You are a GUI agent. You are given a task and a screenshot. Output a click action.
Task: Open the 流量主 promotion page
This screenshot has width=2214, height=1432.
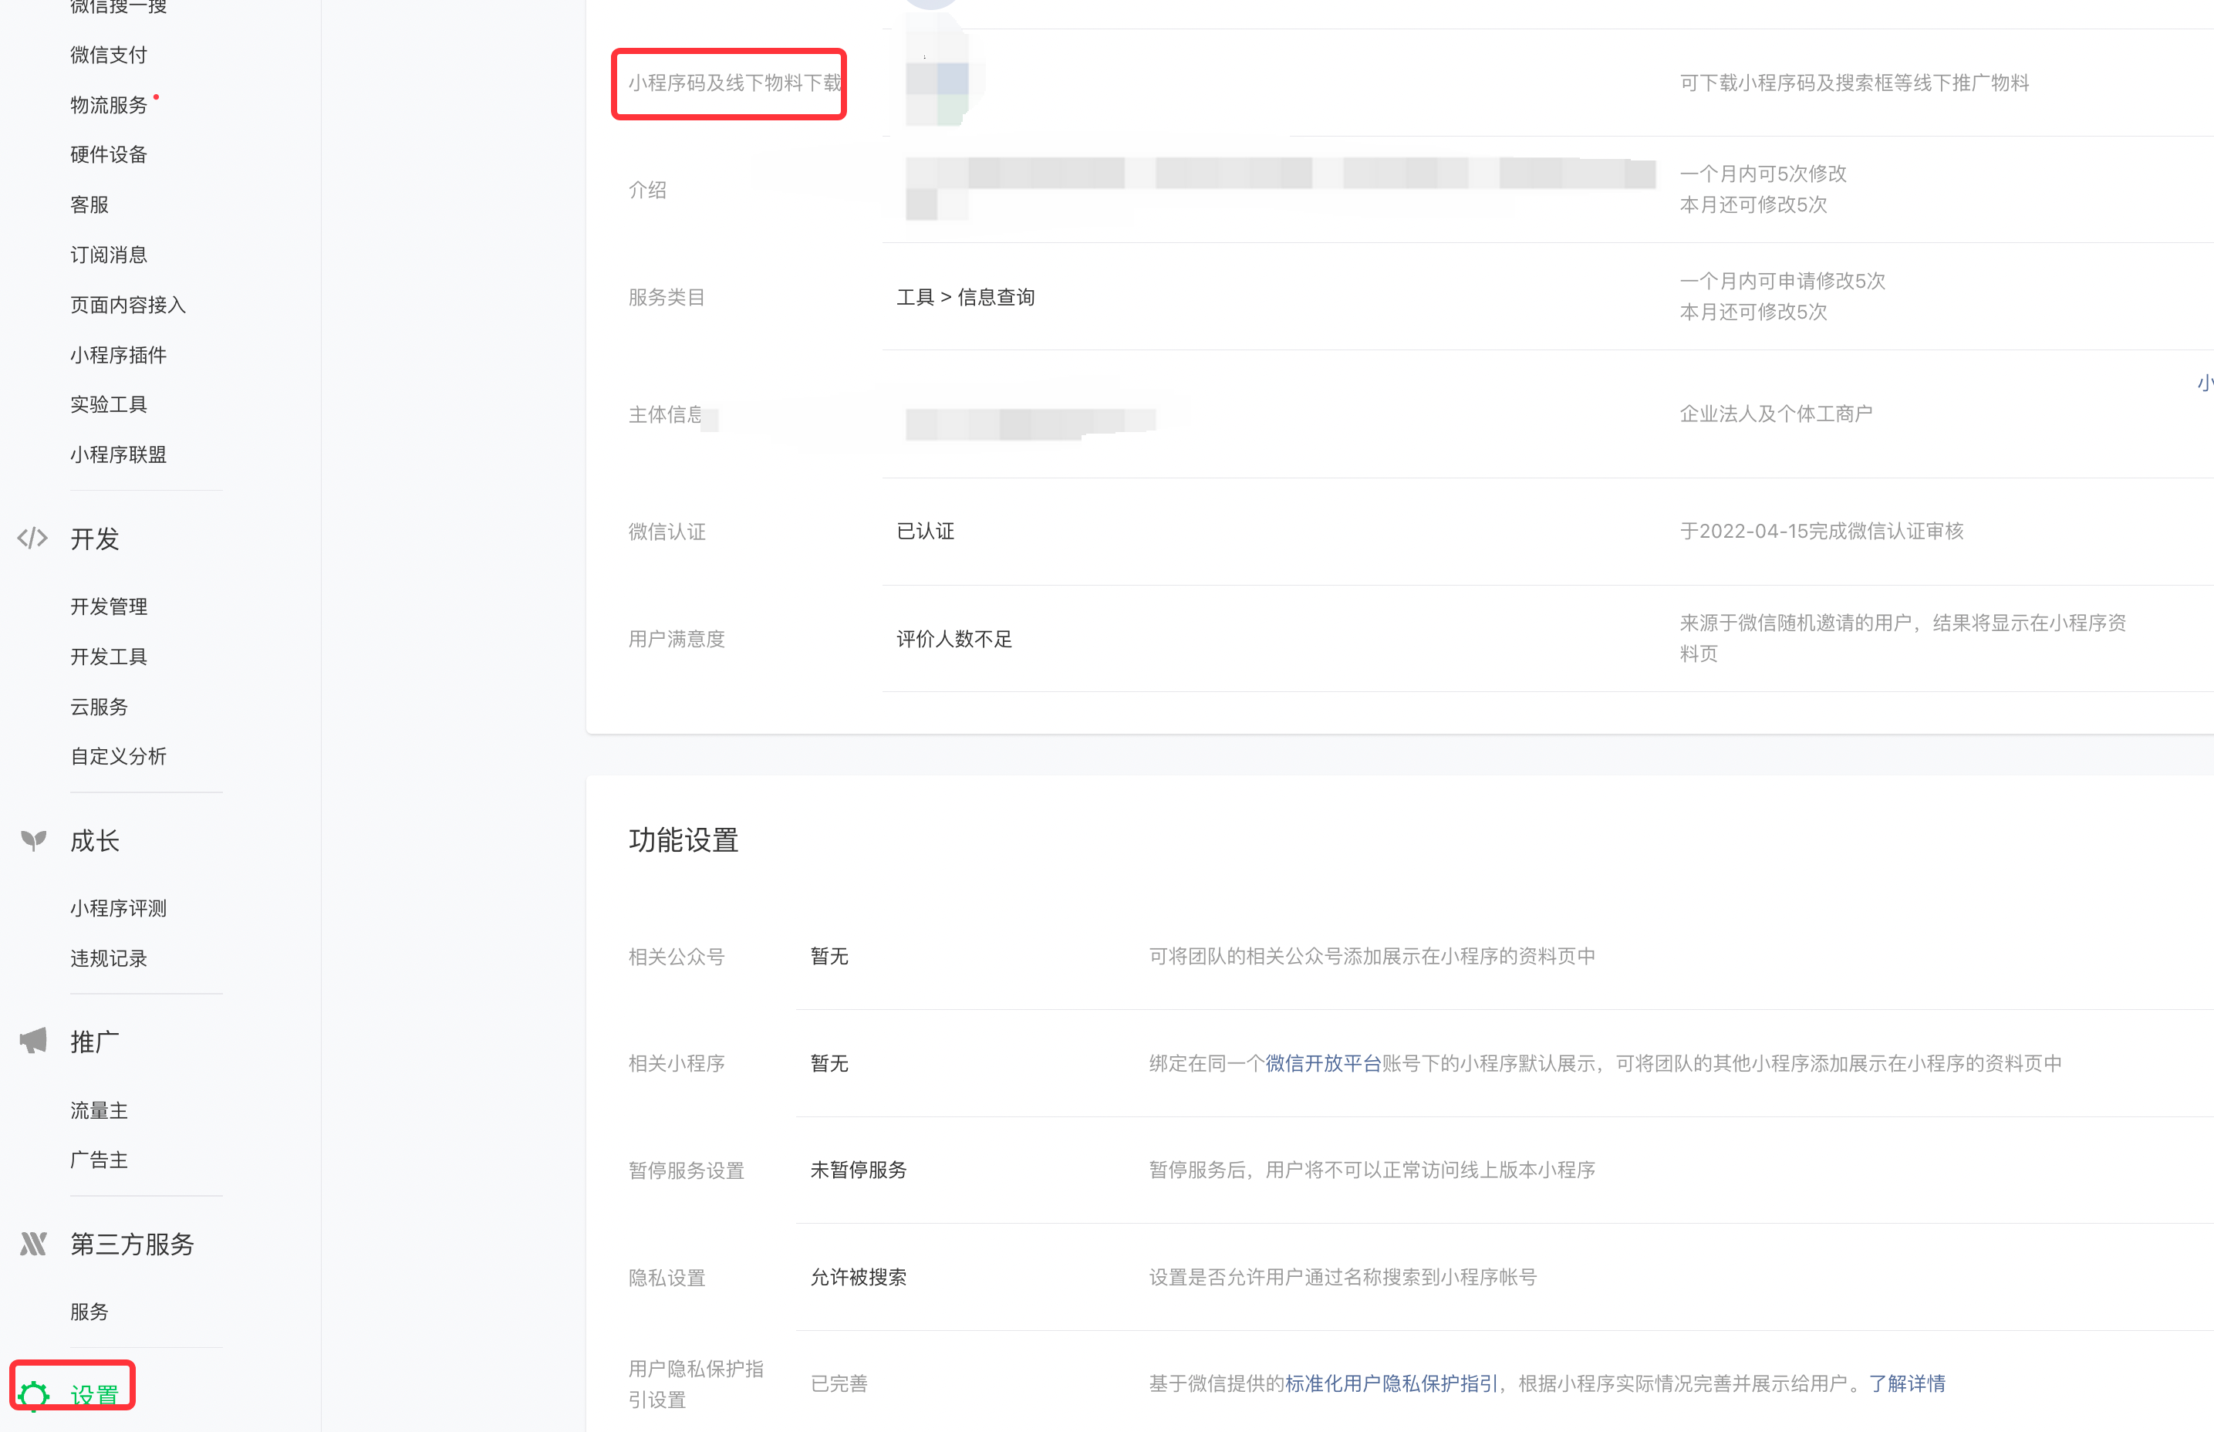point(99,1110)
